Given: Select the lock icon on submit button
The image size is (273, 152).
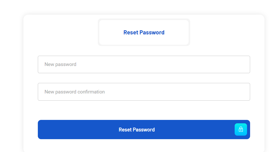Looking at the screenshot, I should pos(241,129).
